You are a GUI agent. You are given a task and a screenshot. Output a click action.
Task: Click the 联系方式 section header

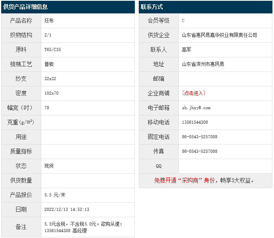click(152, 7)
